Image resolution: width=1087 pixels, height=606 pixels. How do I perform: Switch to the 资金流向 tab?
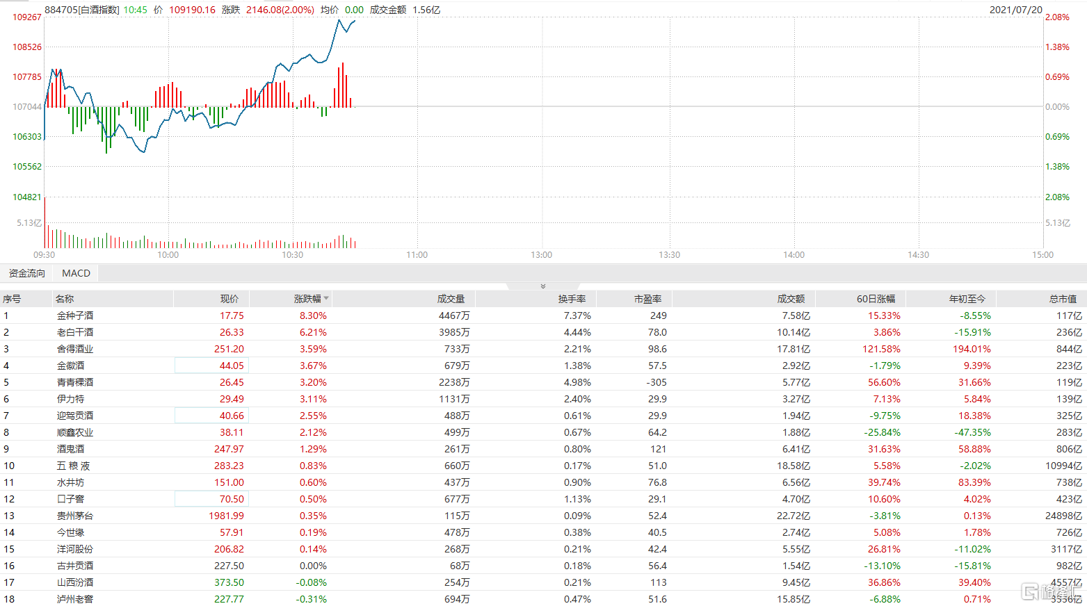(x=26, y=273)
